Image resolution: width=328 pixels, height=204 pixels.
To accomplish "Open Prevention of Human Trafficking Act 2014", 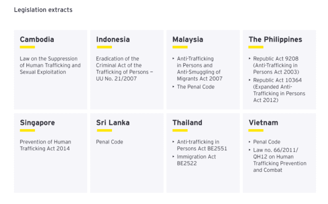I will (x=45, y=145).
